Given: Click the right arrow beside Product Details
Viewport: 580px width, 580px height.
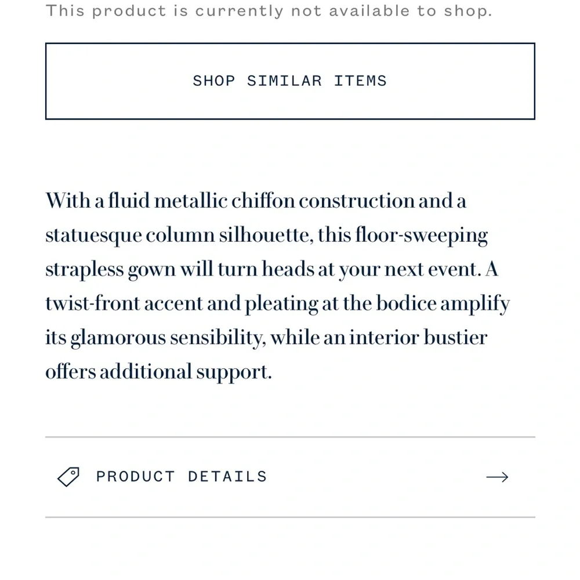Looking at the screenshot, I should tap(497, 477).
